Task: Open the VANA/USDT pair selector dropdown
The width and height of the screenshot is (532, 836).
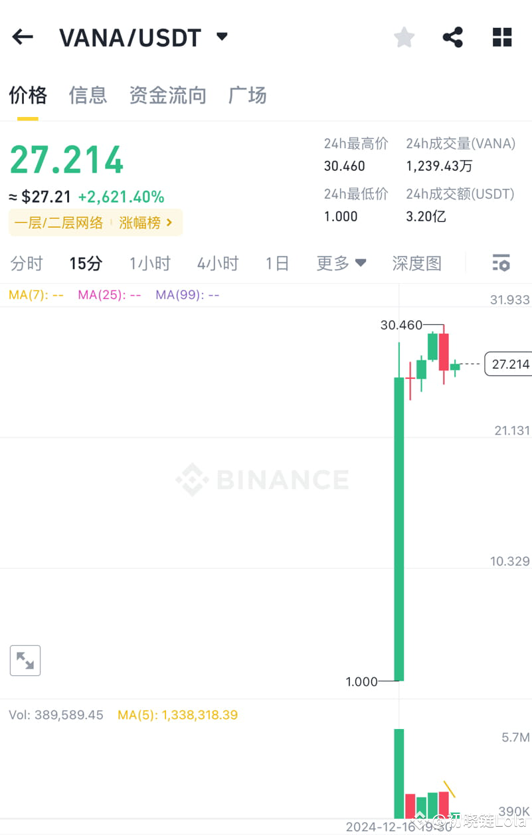Action: tap(221, 37)
